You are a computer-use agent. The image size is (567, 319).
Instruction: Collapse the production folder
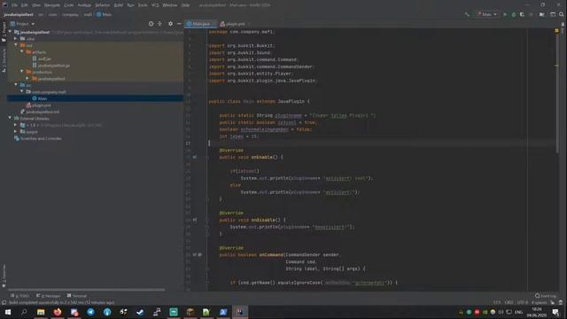click(22, 72)
